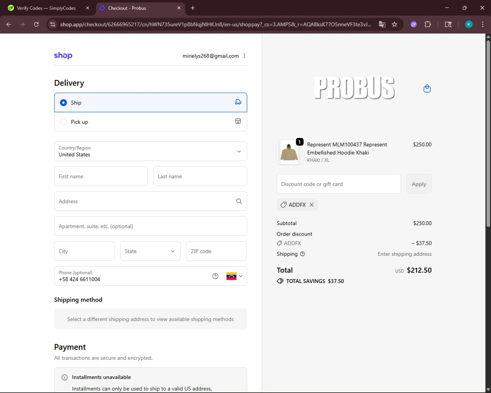This screenshot has height=393, width=491.
Task: Focus the Discount code or gift card field
Action: [x=339, y=184]
